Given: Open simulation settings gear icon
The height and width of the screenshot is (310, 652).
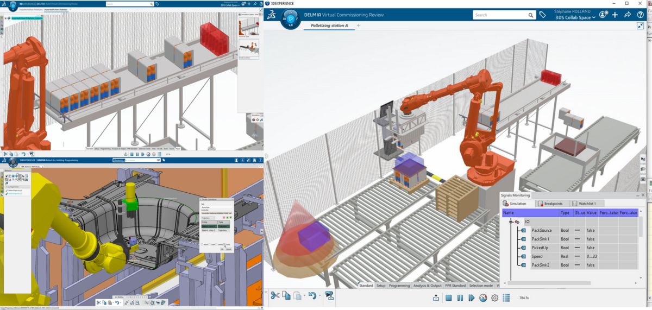Looking at the screenshot, I should click(x=495, y=298).
